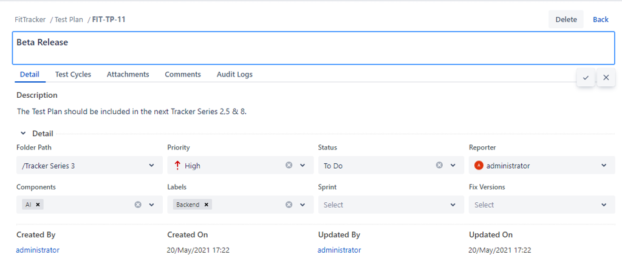Collapse the Detail section
This screenshot has height=269, width=622.
pyautogui.click(x=24, y=134)
